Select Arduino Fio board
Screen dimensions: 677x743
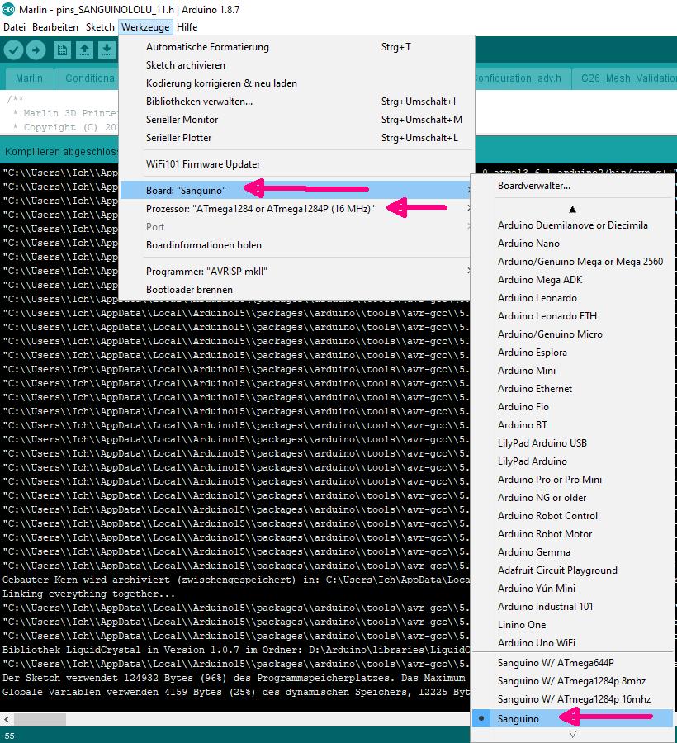coord(573,406)
